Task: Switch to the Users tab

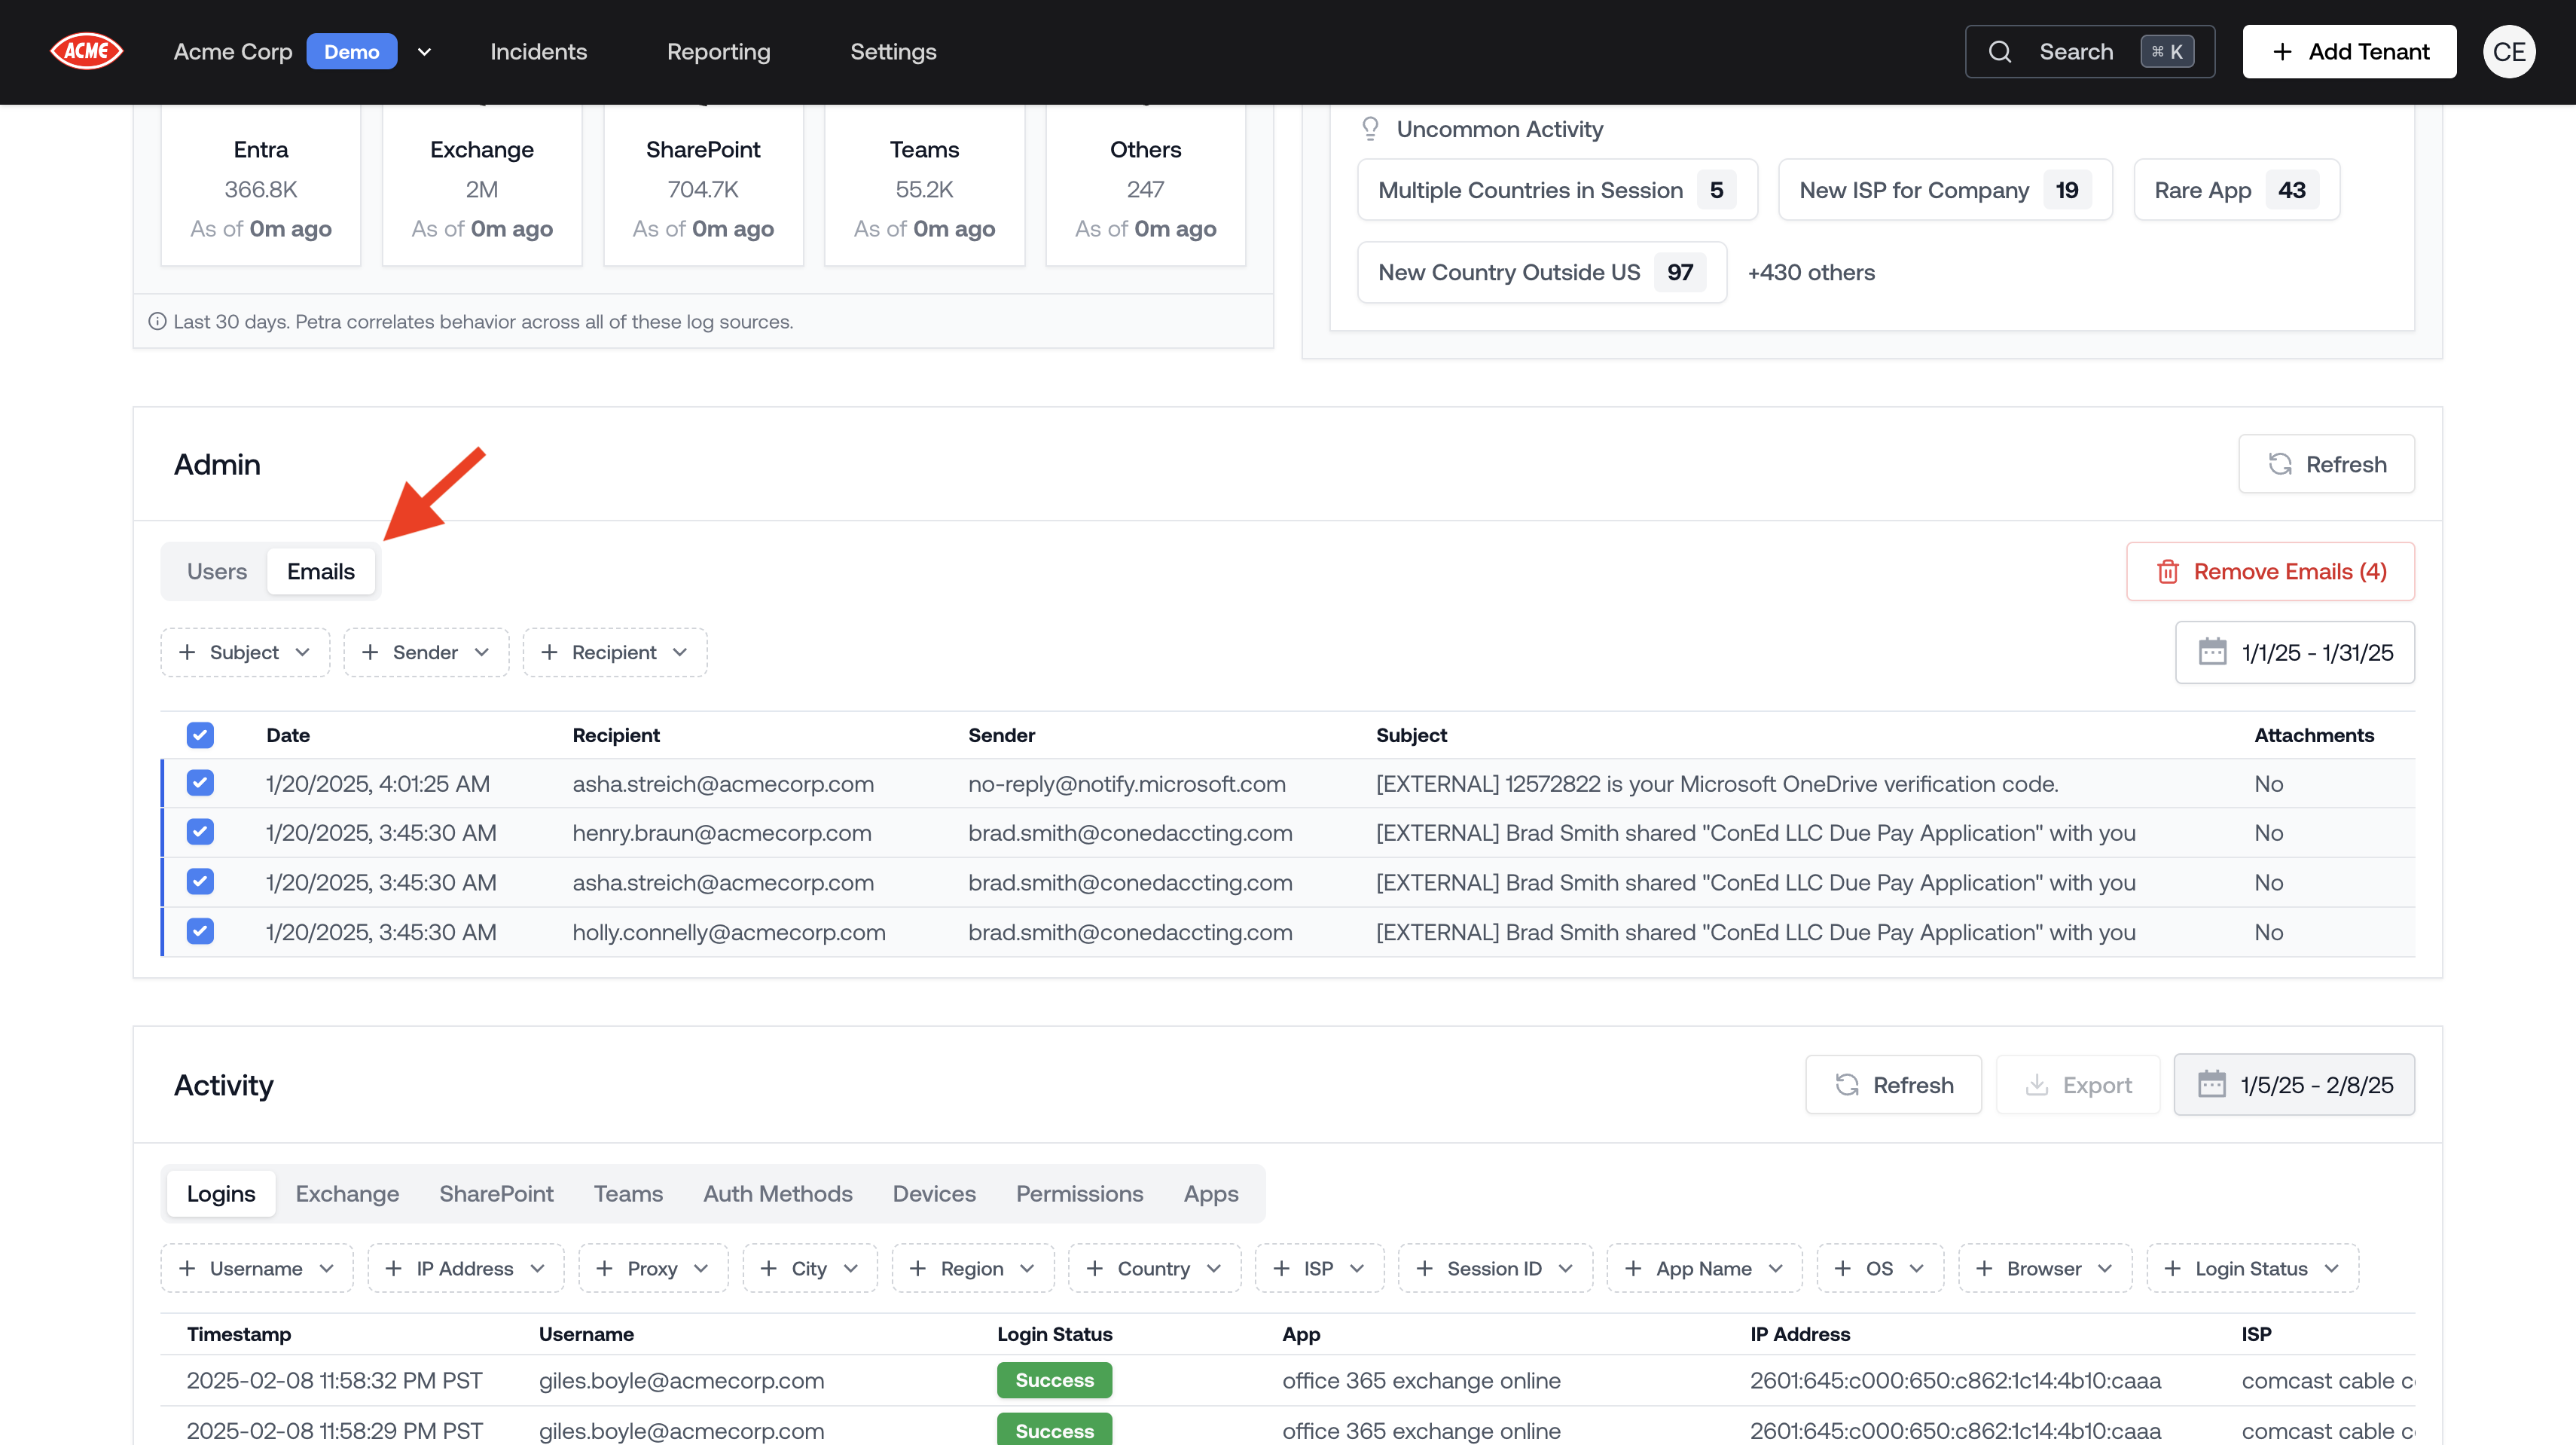Action: tap(216, 571)
